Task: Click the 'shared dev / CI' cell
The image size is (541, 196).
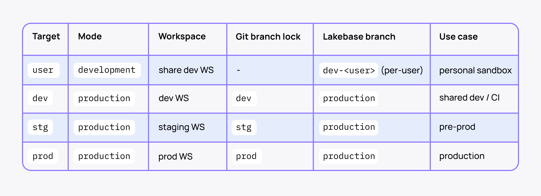Action: (x=469, y=98)
